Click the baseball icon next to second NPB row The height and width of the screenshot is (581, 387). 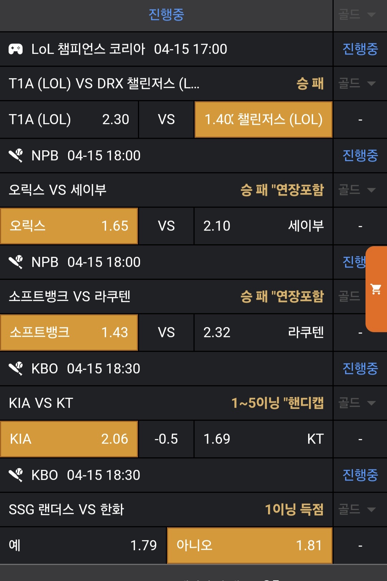pos(16,262)
